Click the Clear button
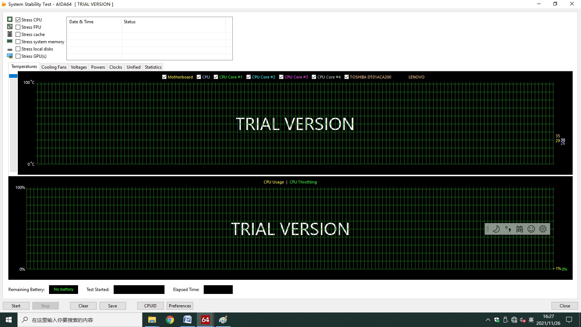This screenshot has height=327, width=581. (x=84, y=306)
